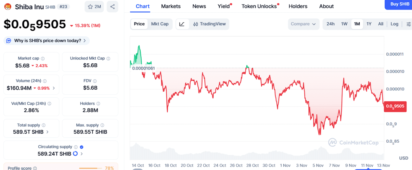412x170 pixels.
Task: Click the Holders info icon
Action: point(98,104)
